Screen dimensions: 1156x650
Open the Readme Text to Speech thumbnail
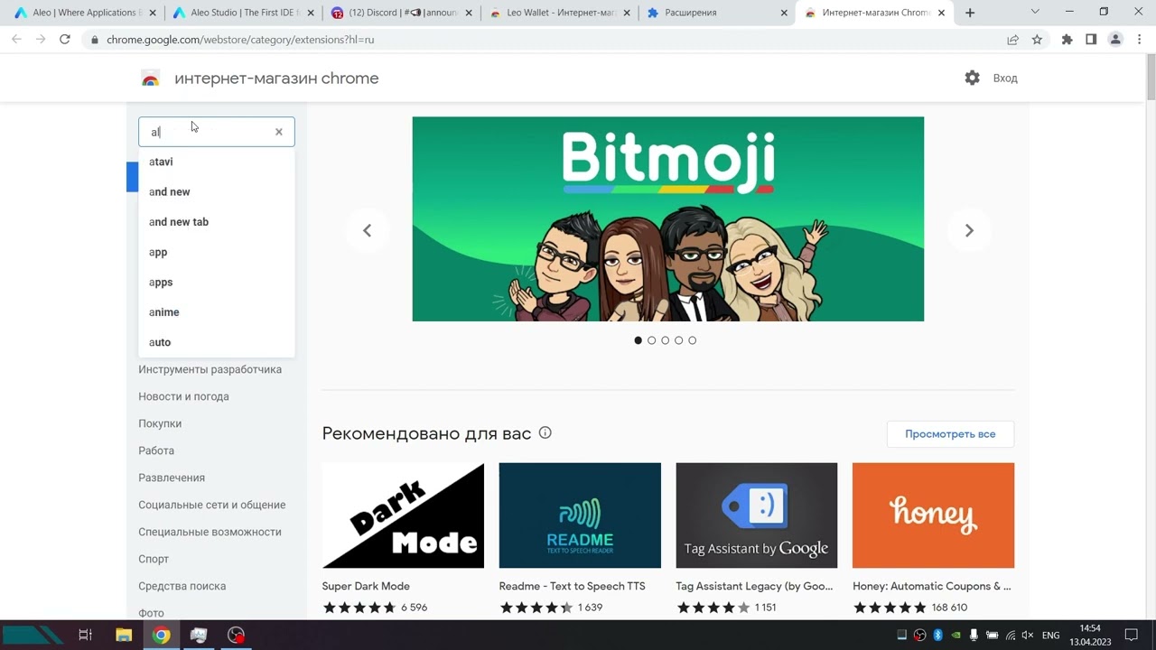580,515
